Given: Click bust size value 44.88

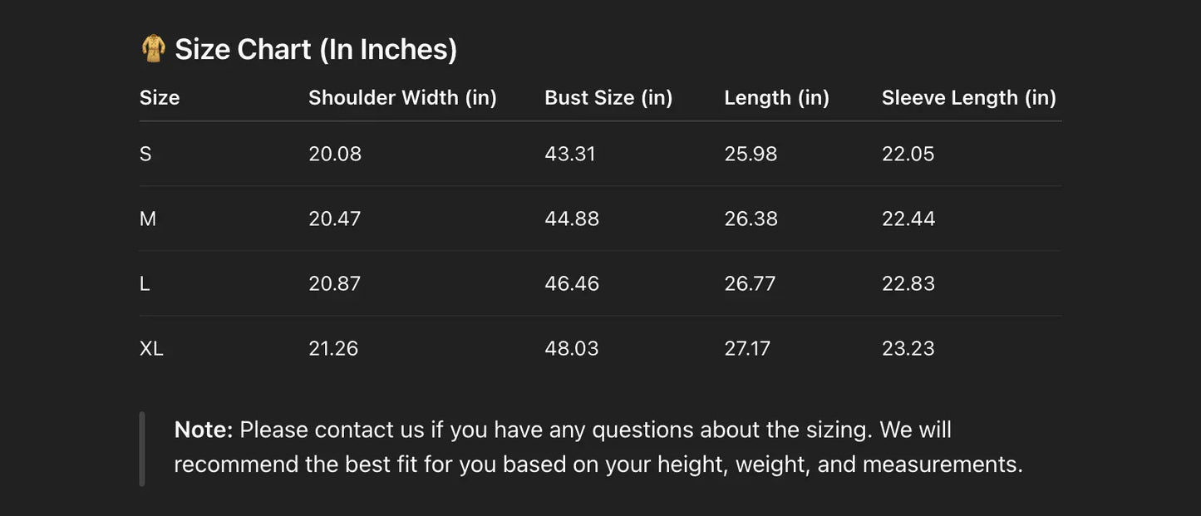Looking at the screenshot, I should (x=572, y=219).
